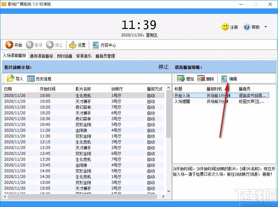Open the 播音员管理 tab
This screenshot has width=278, height=207.
[x=105, y=56]
